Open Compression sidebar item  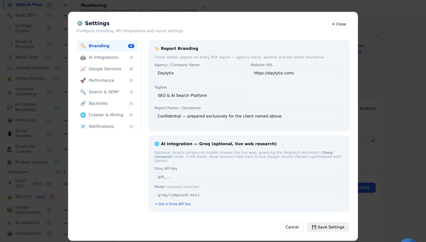click(28, 233)
